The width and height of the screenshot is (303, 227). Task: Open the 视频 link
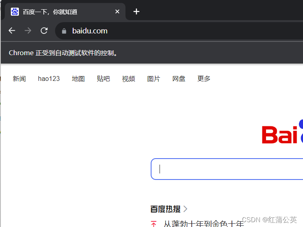(x=129, y=79)
